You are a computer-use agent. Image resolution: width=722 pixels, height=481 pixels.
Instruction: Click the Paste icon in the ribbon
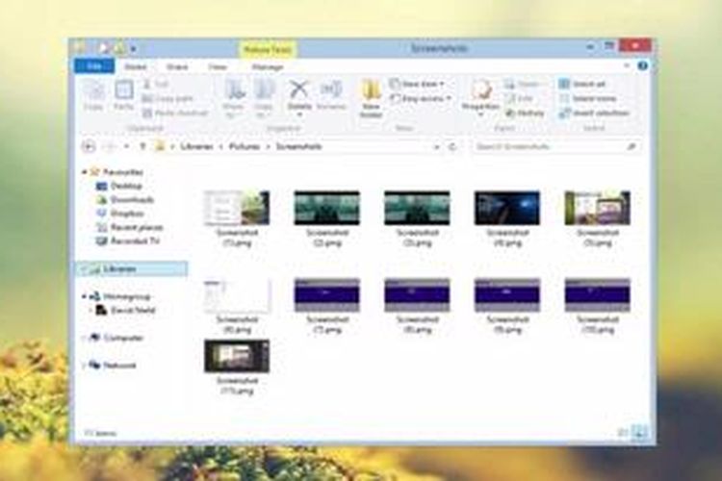click(x=123, y=95)
